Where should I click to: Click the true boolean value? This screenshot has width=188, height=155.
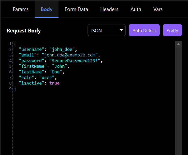tap(54, 83)
